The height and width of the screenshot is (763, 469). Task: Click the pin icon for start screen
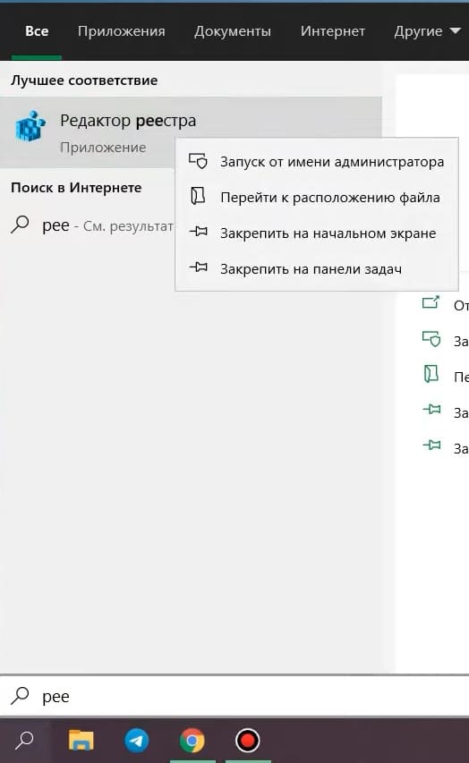[x=198, y=232]
